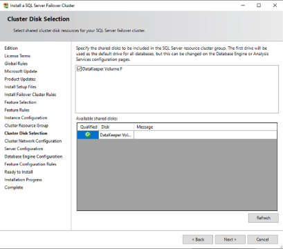283x249 pixels.
Task: Select the License Terms step
Action: pos(17,56)
